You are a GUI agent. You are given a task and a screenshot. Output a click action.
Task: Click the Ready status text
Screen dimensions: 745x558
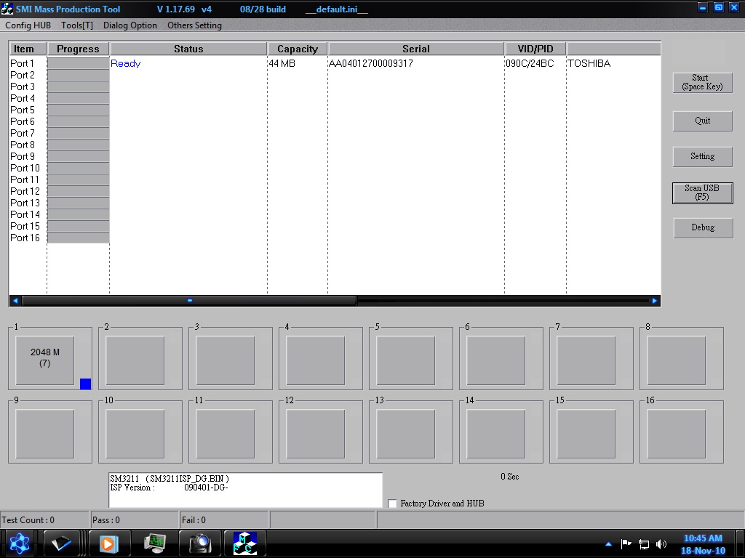[125, 63]
